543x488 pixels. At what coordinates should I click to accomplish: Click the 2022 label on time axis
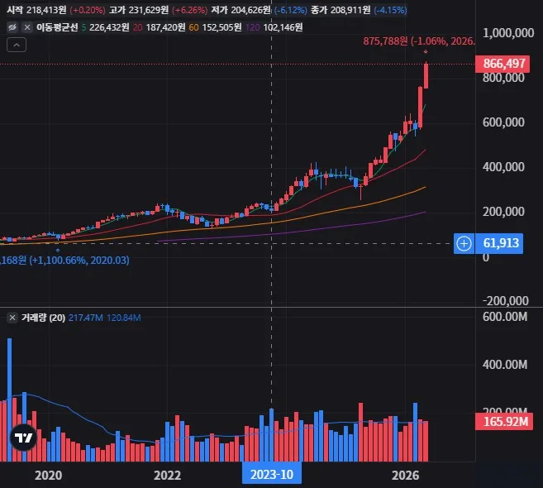coord(167,475)
